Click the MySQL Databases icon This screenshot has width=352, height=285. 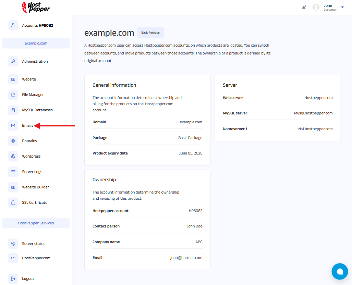13,110
